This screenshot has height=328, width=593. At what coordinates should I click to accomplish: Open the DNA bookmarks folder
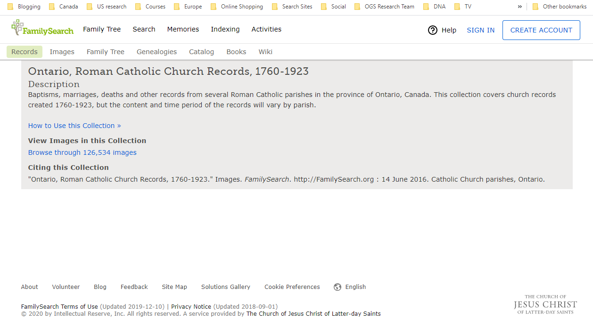tap(435, 7)
